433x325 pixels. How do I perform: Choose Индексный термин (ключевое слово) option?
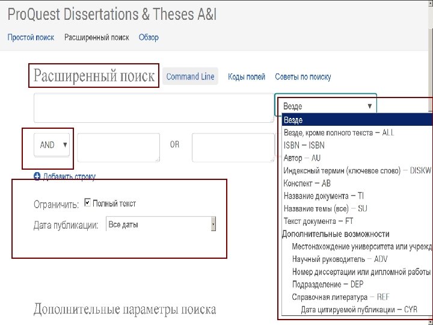coord(357,170)
